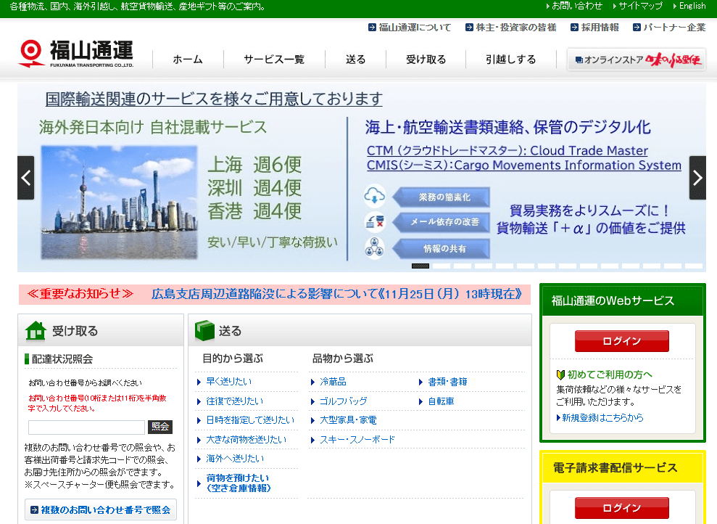Click the 海外発日本向け 自社混載サービス text
This screenshot has width=717, height=524.
[x=153, y=127]
